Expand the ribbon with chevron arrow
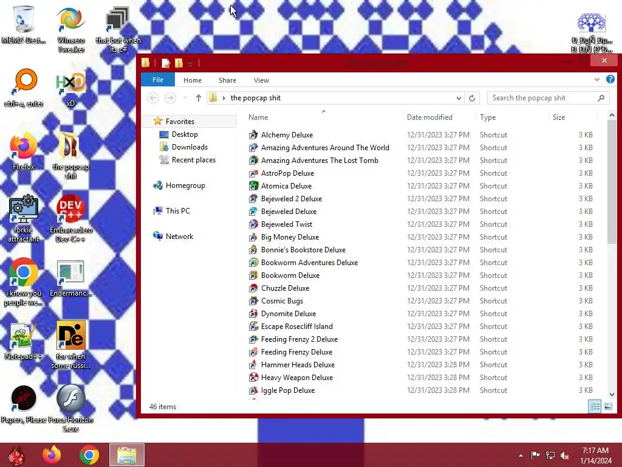 pos(596,80)
